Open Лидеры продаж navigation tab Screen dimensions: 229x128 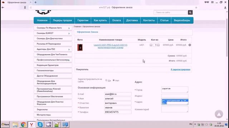[x=62, y=20]
